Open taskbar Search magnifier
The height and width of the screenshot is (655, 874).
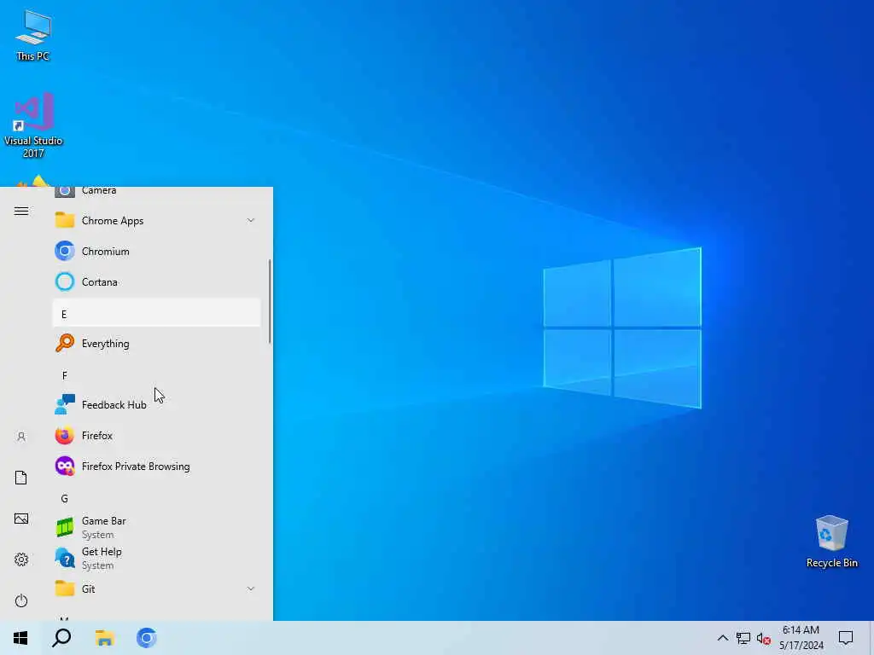pyautogui.click(x=61, y=638)
